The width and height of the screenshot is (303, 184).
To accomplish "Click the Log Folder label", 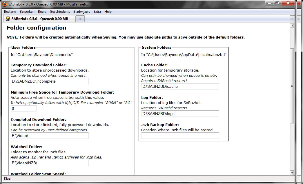I will point(152,97).
